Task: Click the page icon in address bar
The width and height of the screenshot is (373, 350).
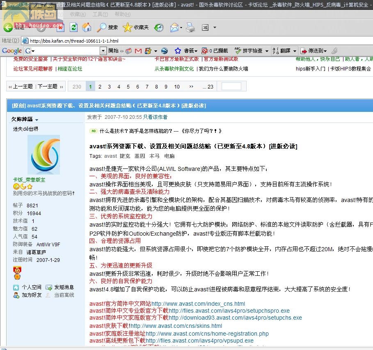Action: pyautogui.click(x=25, y=41)
